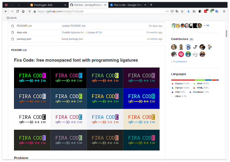Open the deps.edn file link

pyautogui.click(x=22, y=33)
